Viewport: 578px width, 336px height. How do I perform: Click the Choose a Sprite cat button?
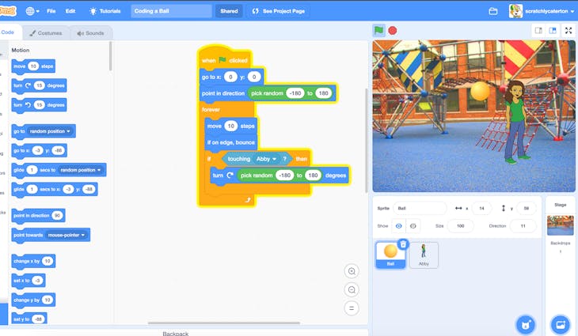click(525, 325)
